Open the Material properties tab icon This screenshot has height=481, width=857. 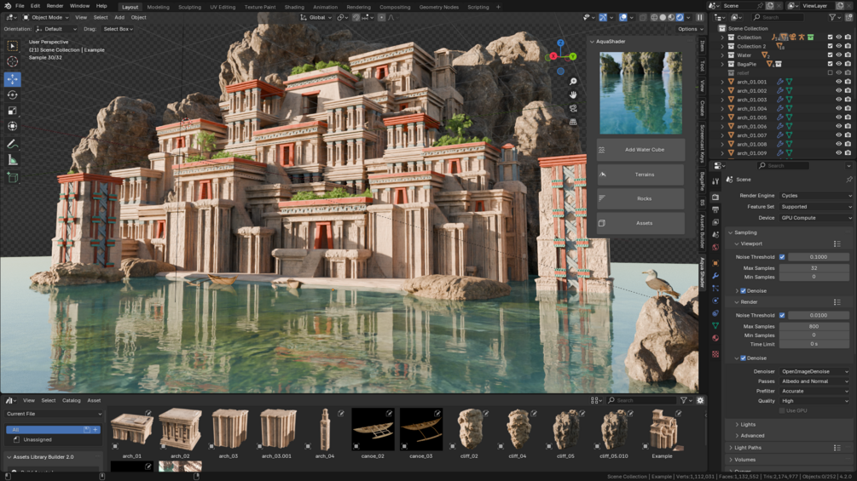(x=715, y=338)
